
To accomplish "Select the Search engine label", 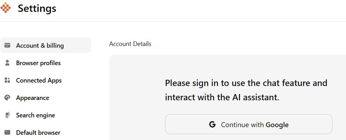I will coord(36,115).
